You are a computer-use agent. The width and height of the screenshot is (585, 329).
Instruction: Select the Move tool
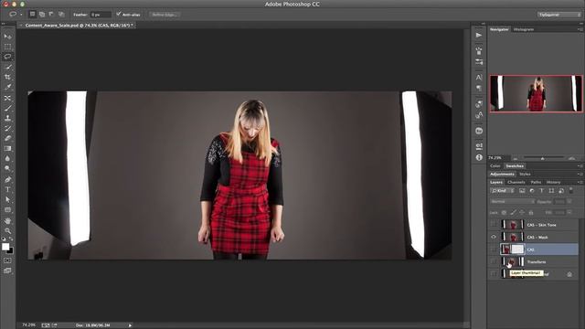7,37
